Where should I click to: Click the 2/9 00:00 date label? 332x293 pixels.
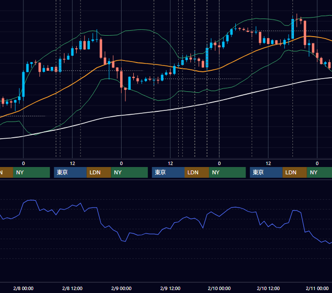[x=121, y=288]
